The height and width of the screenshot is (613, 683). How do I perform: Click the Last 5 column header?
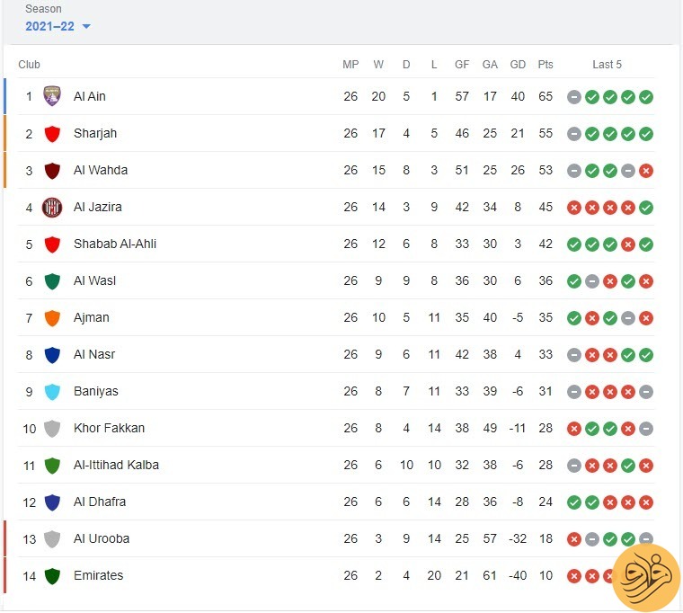pos(607,65)
